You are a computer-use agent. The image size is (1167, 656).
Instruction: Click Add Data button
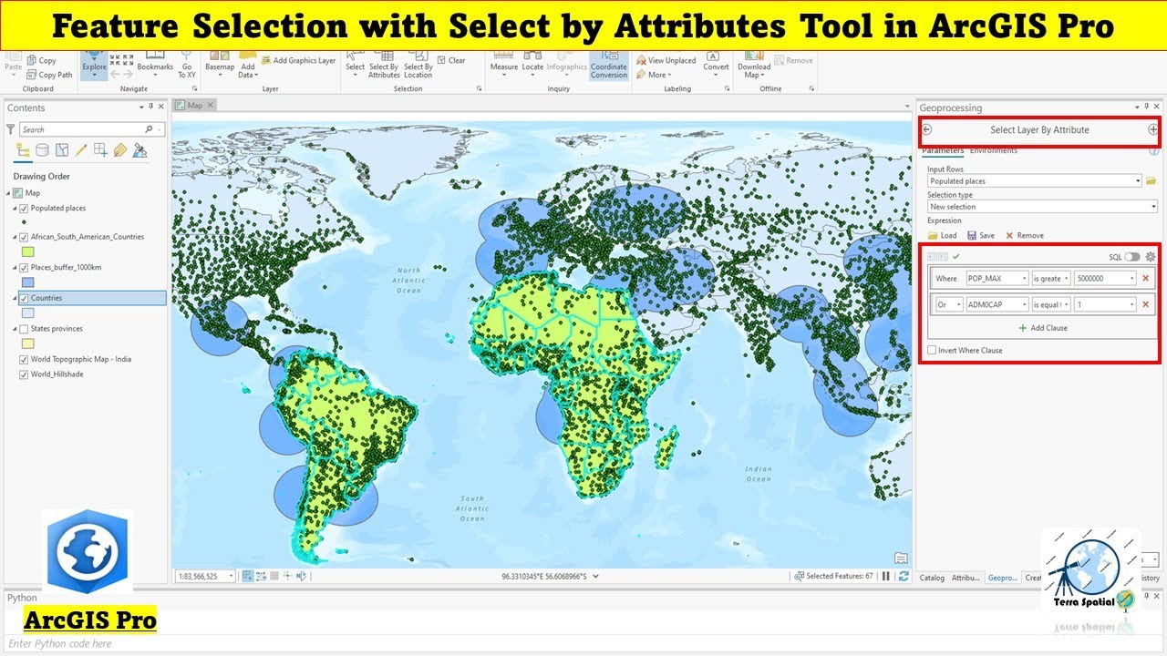pyautogui.click(x=247, y=64)
